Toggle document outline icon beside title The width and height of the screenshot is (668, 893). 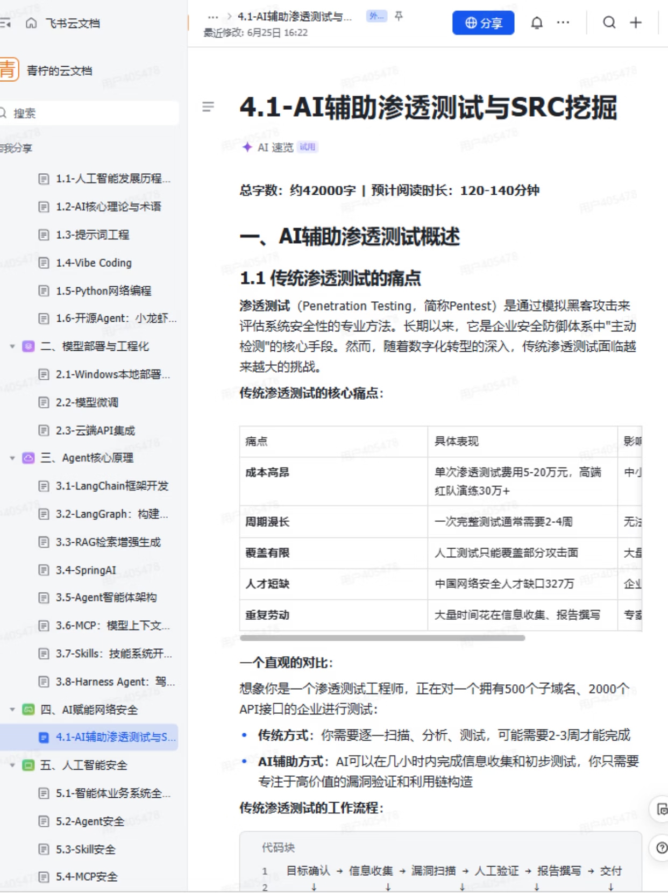point(208,107)
